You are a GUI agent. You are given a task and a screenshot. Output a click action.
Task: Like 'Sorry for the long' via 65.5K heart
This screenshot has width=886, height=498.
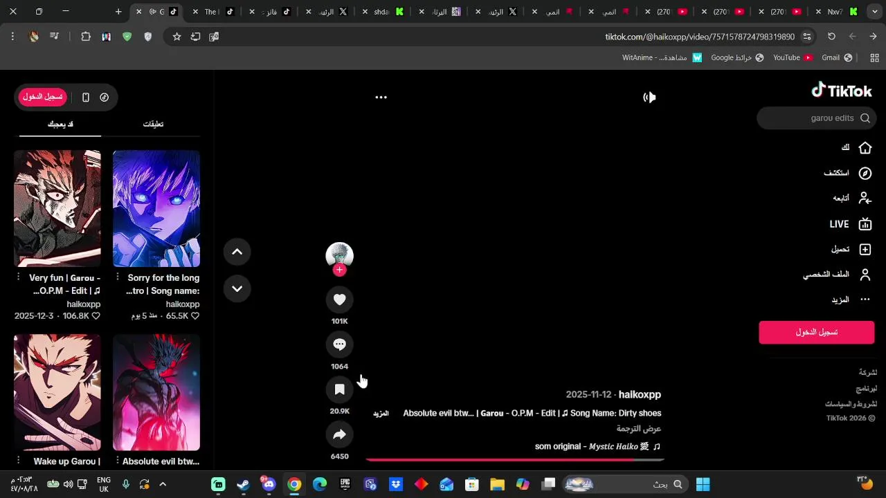(195, 316)
